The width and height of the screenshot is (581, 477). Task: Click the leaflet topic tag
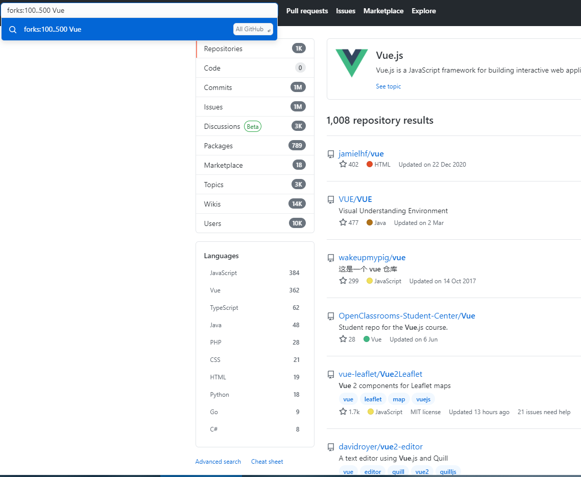(x=373, y=399)
